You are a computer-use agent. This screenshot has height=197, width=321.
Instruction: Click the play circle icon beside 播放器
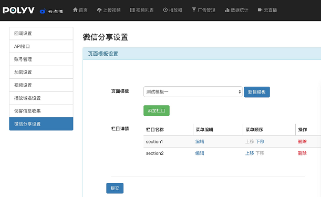pyautogui.click(x=165, y=10)
